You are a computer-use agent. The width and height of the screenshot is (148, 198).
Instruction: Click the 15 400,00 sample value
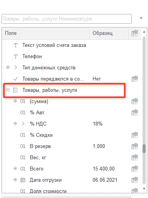click(x=104, y=169)
